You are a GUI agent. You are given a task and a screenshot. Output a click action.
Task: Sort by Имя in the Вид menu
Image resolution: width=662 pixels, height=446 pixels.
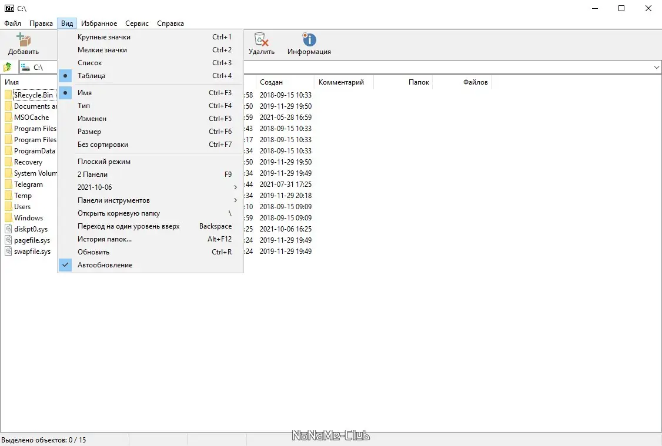coord(151,93)
